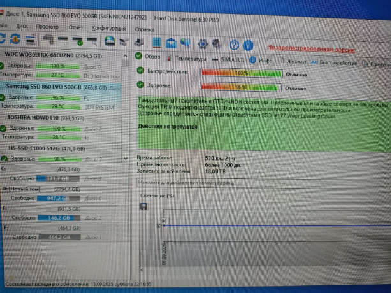Click the 'Записано за всё время' 18,09 TB value
This screenshot has width=391, height=293.
point(215,171)
